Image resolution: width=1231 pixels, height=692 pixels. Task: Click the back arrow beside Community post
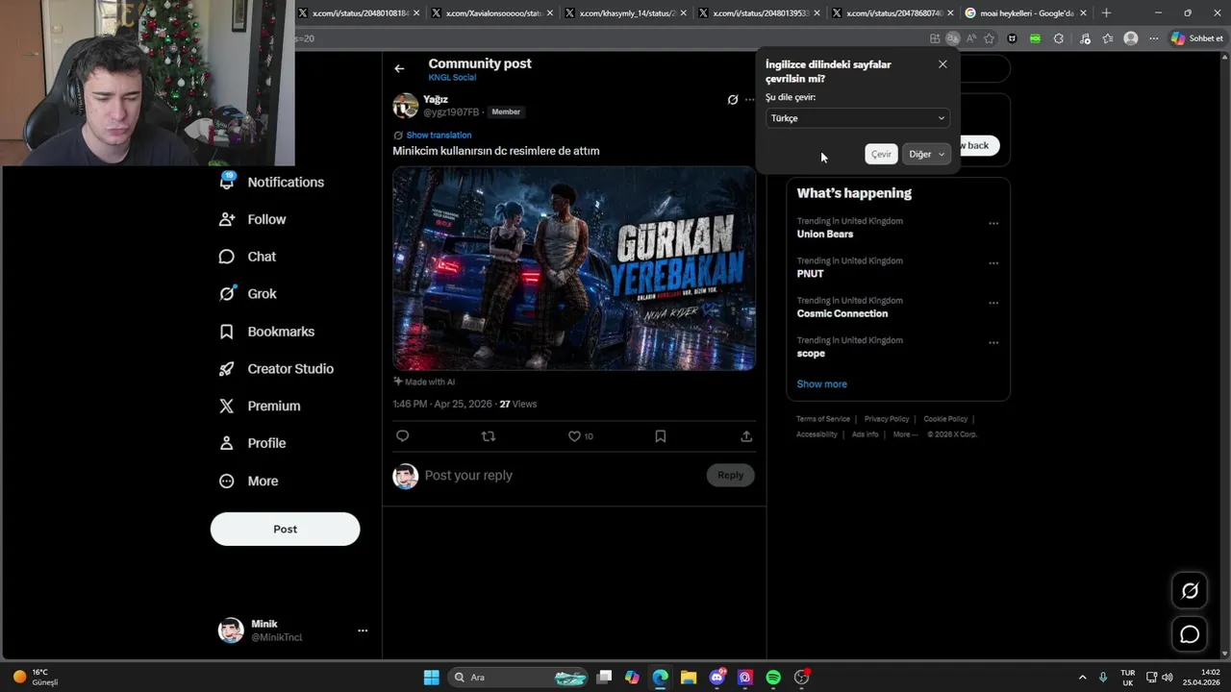click(x=399, y=68)
